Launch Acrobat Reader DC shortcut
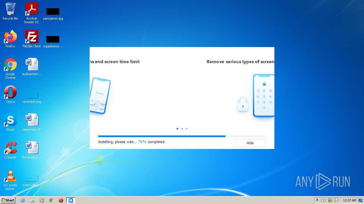 click(x=32, y=13)
